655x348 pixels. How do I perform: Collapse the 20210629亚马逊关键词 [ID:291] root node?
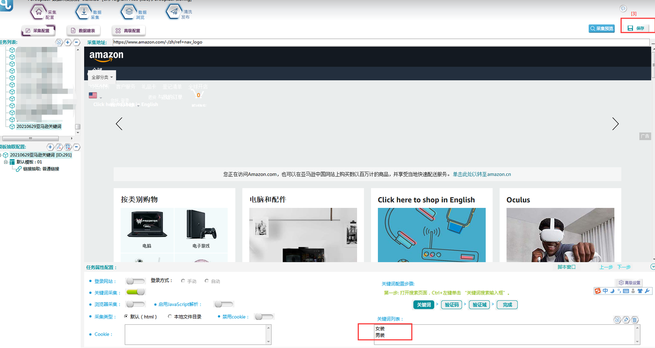1,155
